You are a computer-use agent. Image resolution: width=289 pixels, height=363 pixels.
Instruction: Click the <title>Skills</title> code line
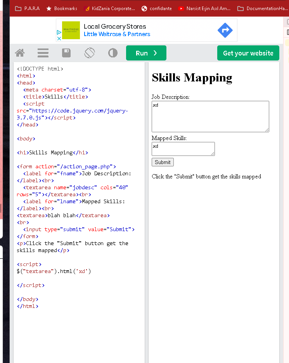point(55,97)
